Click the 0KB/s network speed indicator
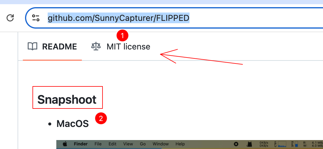The width and height of the screenshot is (323, 149). tap(264, 144)
